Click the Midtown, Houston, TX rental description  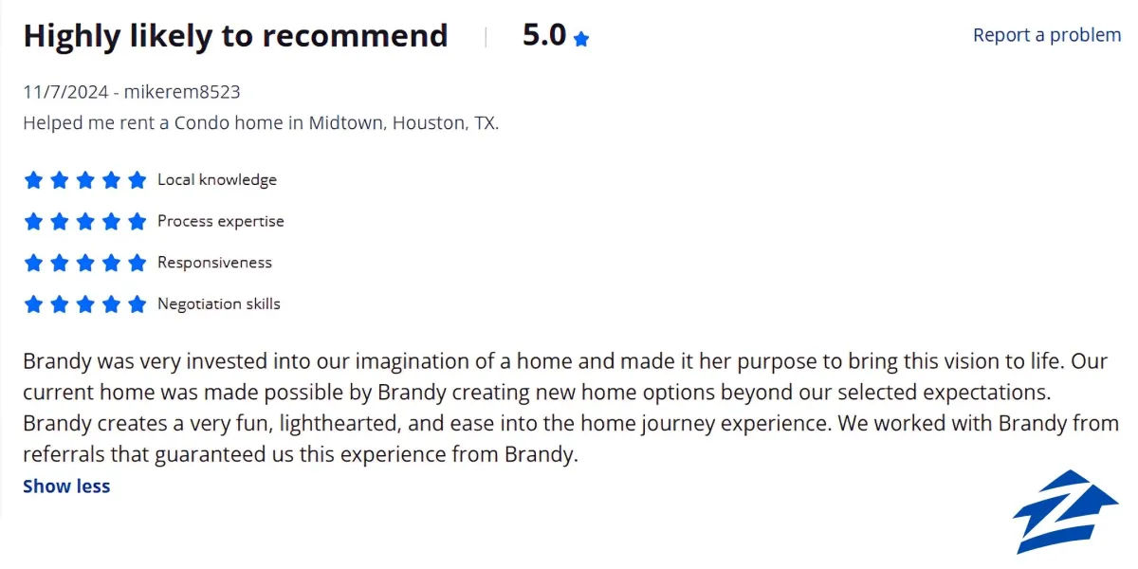261,123
